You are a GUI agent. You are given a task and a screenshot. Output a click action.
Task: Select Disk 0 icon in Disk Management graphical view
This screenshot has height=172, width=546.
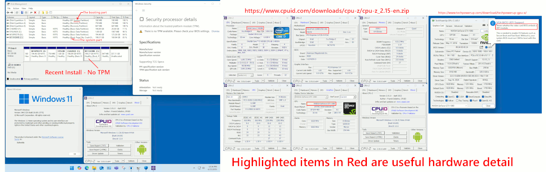coord(9,48)
